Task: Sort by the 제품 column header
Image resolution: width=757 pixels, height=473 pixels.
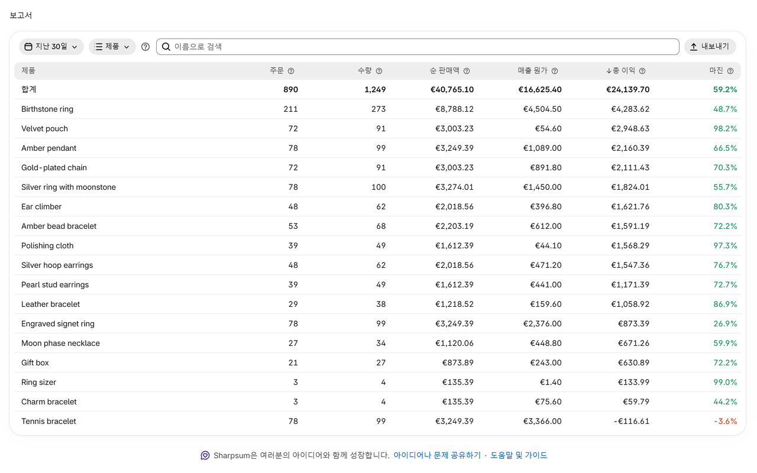Action: point(28,71)
